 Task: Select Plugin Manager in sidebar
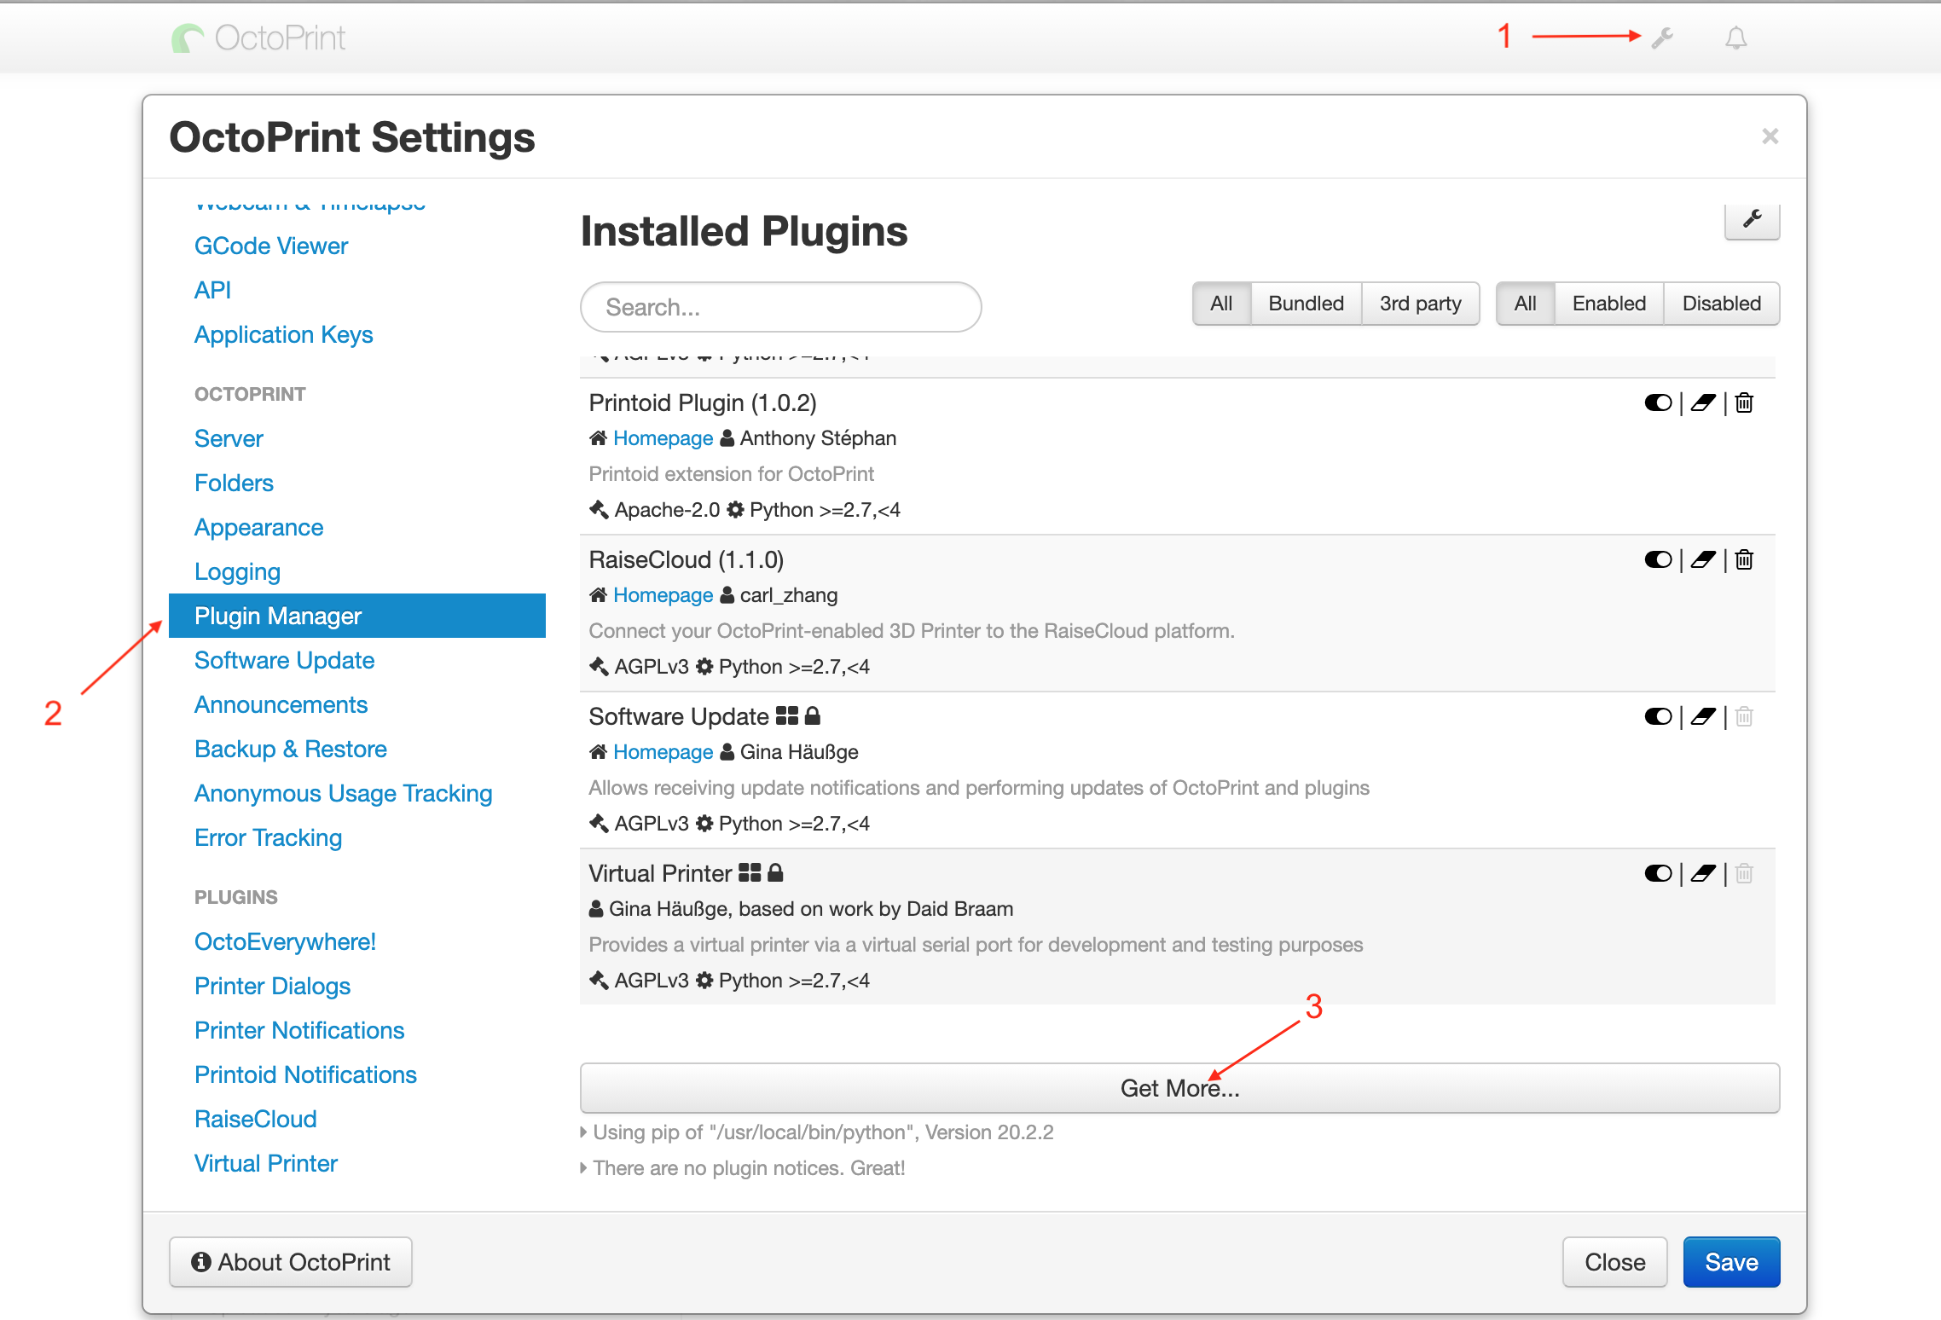[x=357, y=616]
